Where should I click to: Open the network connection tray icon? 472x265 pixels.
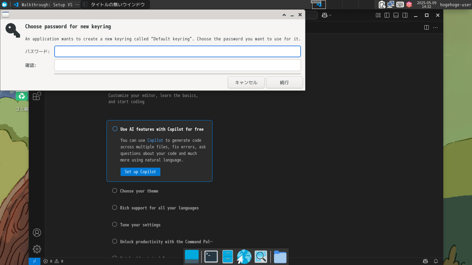click(391, 4)
